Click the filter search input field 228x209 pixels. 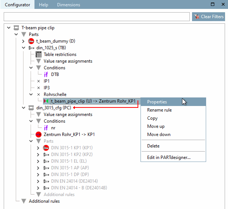click(97, 17)
